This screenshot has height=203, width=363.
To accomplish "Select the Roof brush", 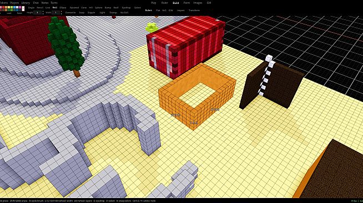I will (116, 8).
